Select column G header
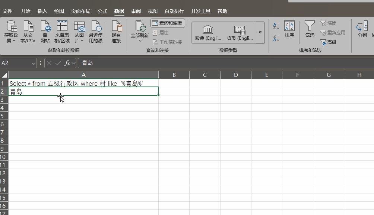This screenshot has width=374, height=215. 329,75
